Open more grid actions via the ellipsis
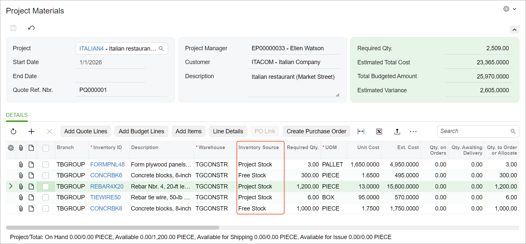526x244 pixels. (413, 131)
